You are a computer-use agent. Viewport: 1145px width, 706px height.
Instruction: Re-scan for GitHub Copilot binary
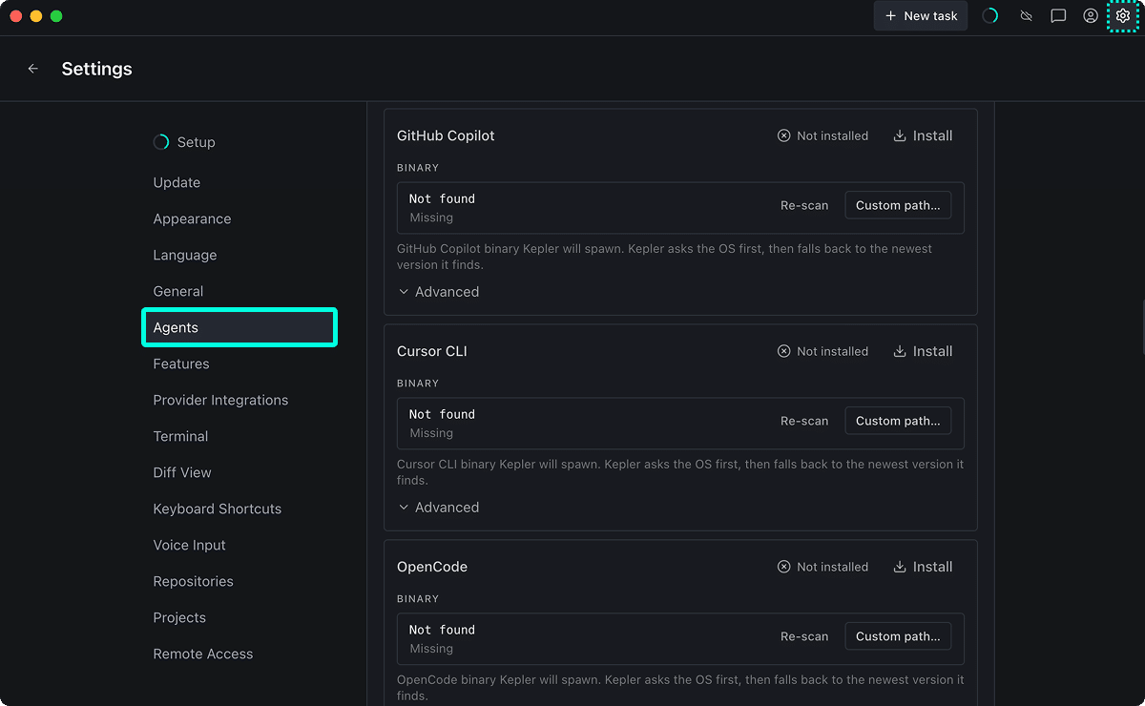click(804, 205)
